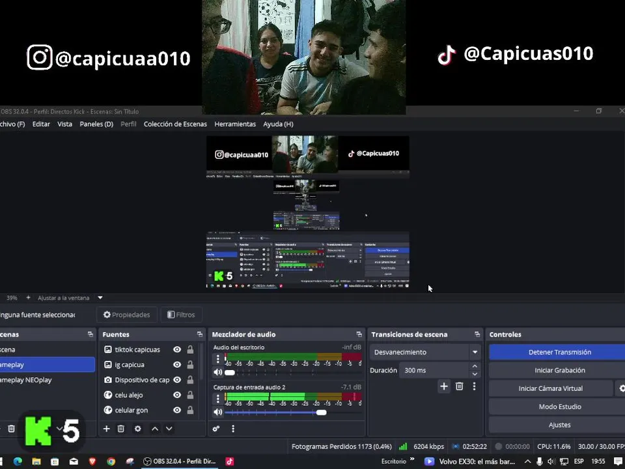Undock the Transiciones de escena panel

point(477,334)
